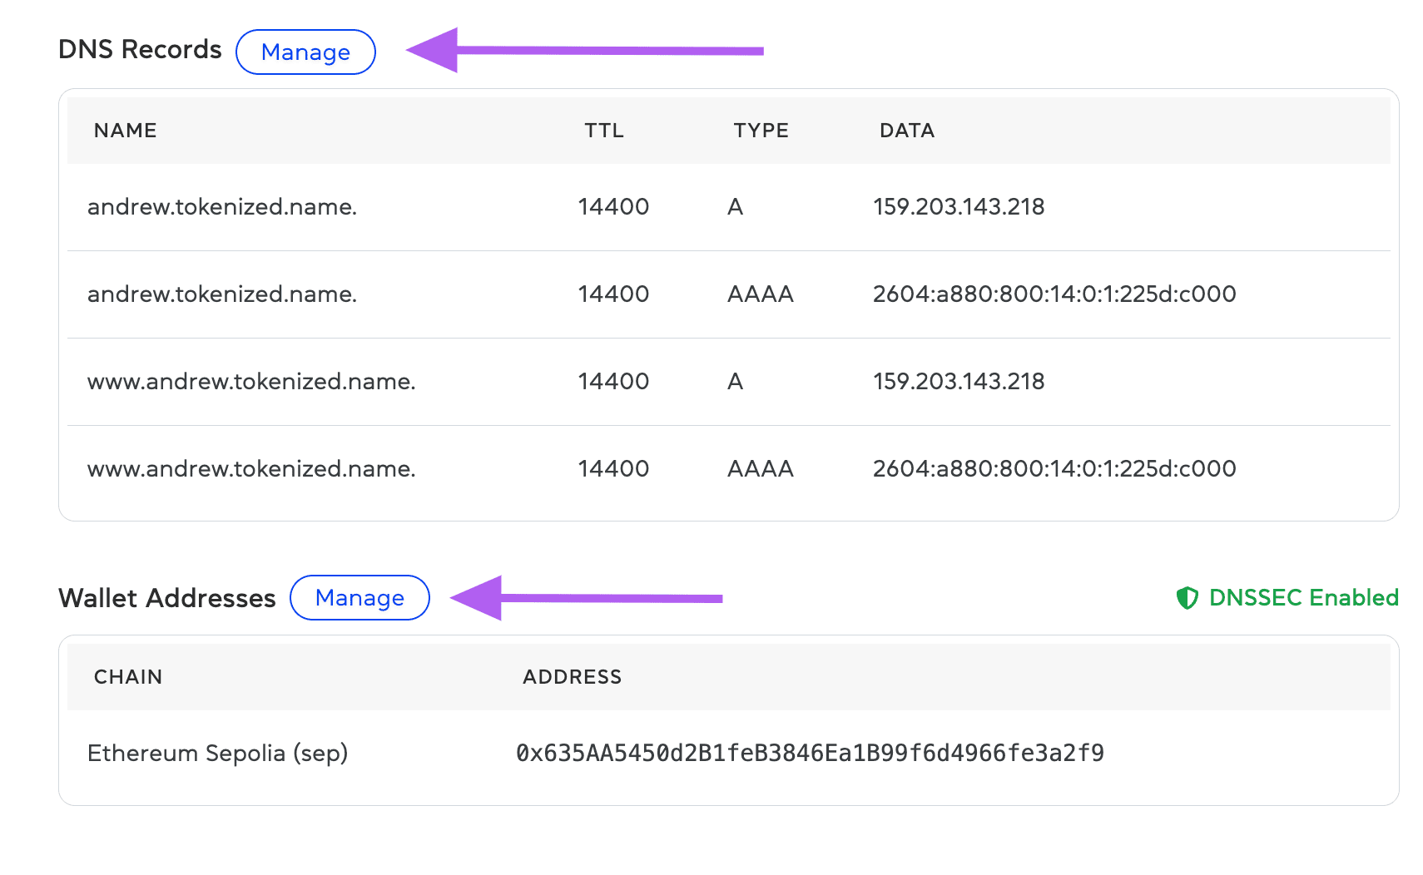Click IPv6 data of www AAAA record
1423x875 pixels.
(x=1054, y=469)
